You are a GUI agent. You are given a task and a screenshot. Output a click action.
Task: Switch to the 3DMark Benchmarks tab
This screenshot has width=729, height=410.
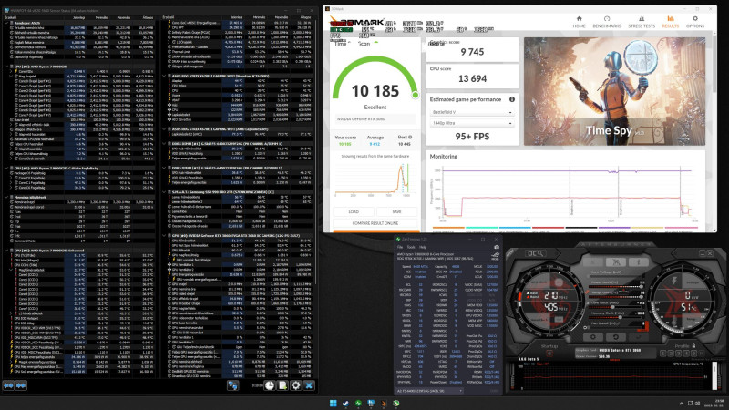(607, 22)
